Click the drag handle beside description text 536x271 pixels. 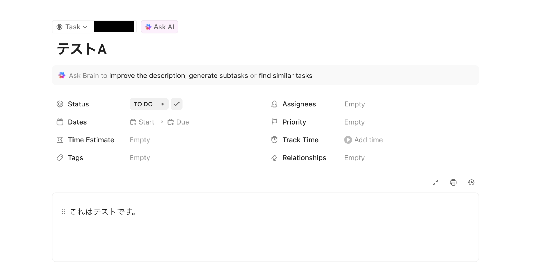(x=63, y=212)
